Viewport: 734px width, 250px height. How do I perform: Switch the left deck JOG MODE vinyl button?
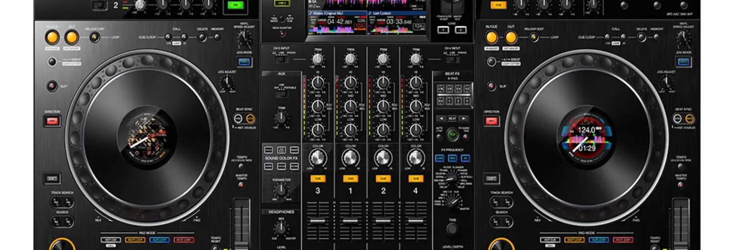pos(243,62)
